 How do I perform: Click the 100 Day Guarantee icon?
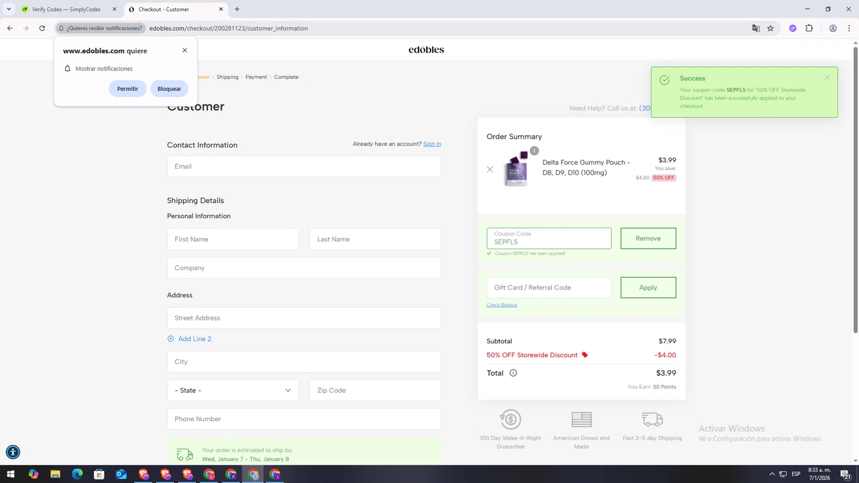coord(510,419)
